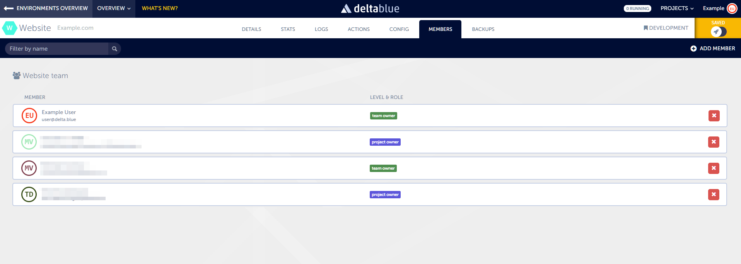The image size is (741, 264).
Task: Expand the Overview dropdown menu
Action: [114, 9]
